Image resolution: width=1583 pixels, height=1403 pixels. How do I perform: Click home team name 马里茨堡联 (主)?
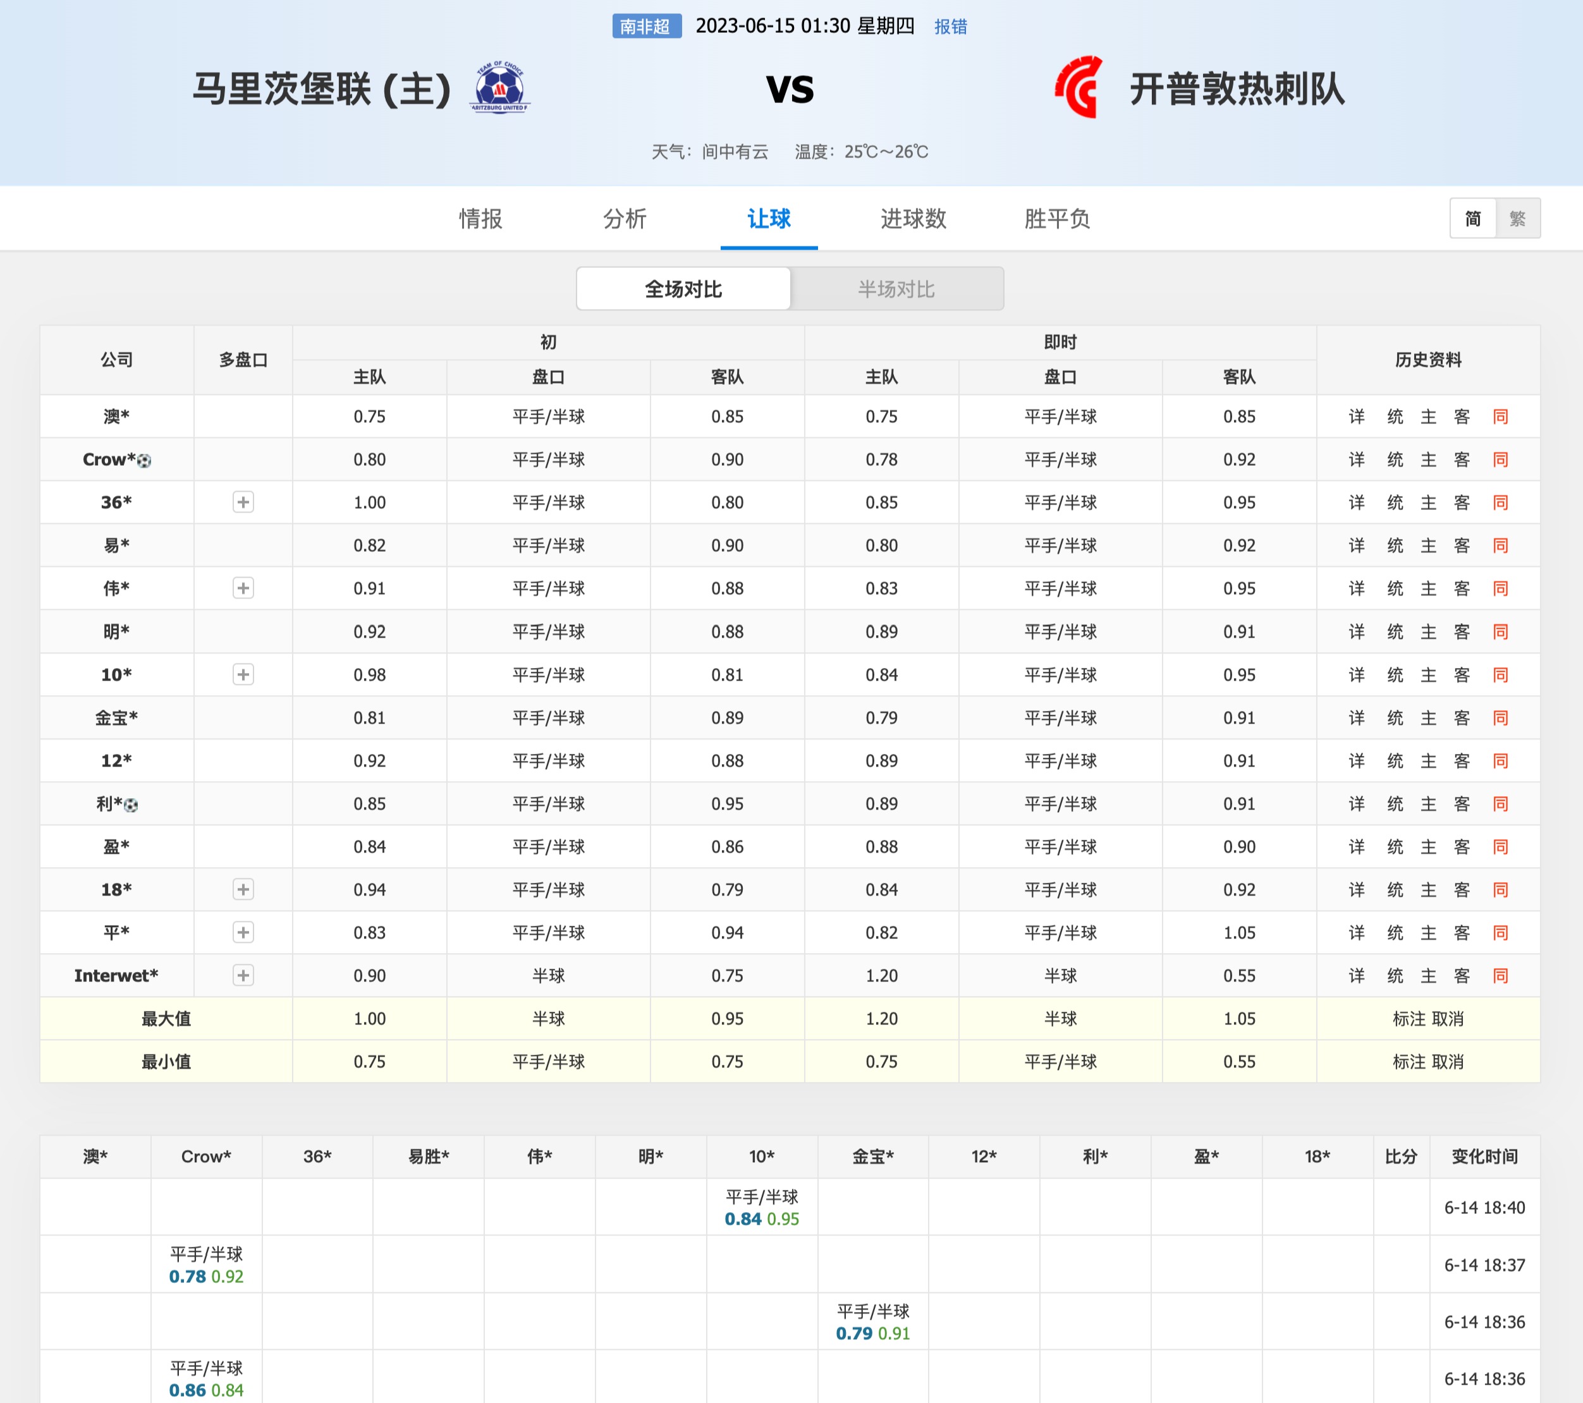(x=322, y=88)
